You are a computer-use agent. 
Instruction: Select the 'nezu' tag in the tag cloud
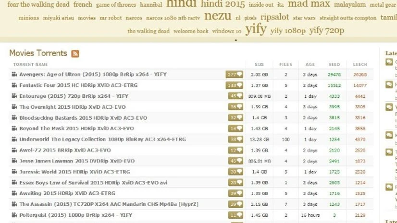click(x=218, y=16)
